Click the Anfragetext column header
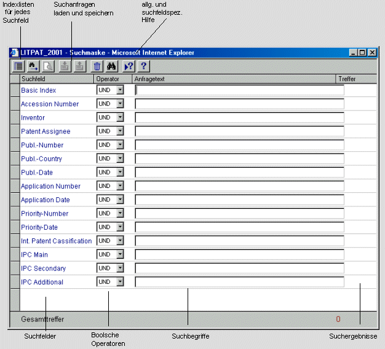Viewport: 385px width, 349px height. click(234, 79)
